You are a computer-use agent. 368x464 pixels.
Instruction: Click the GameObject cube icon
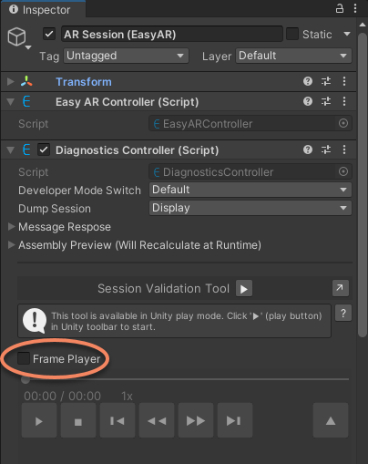(16, 36)
